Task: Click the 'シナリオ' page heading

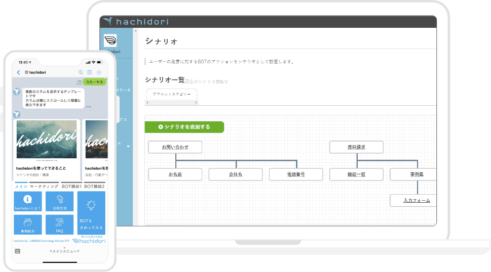Action: (x=161, y=41)
